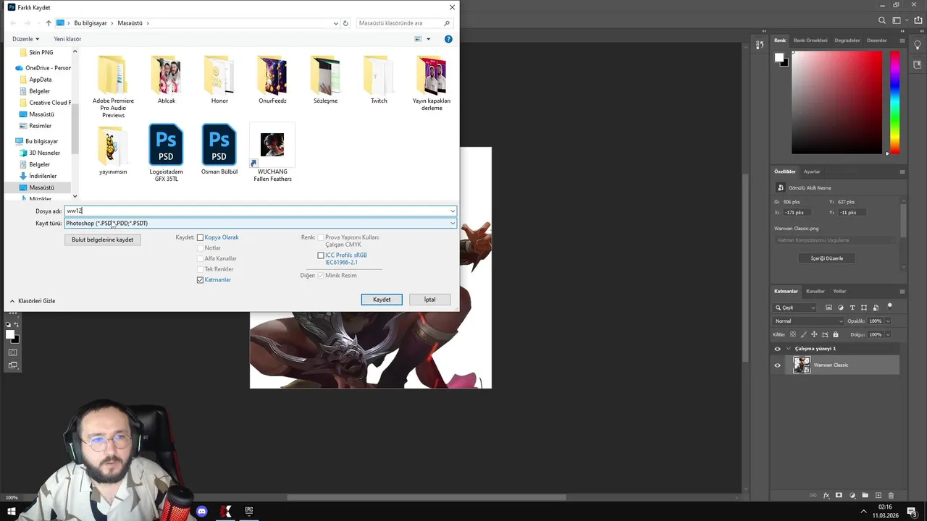927x521 pixels.
Task: Switch to the Yollar tab
Action: pyautogui.click(x=839, y=292)
